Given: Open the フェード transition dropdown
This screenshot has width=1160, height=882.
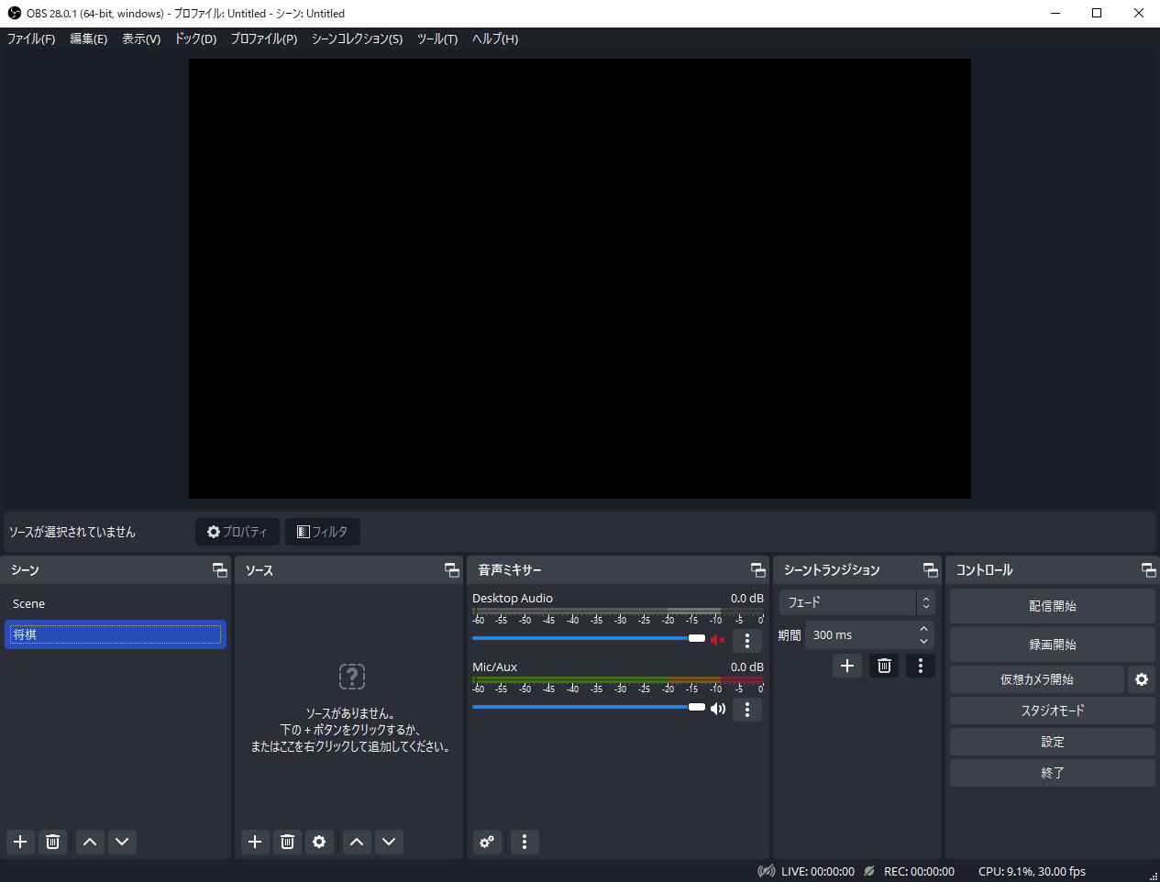Looking at the screenshot, I should [x=856, y=602].
